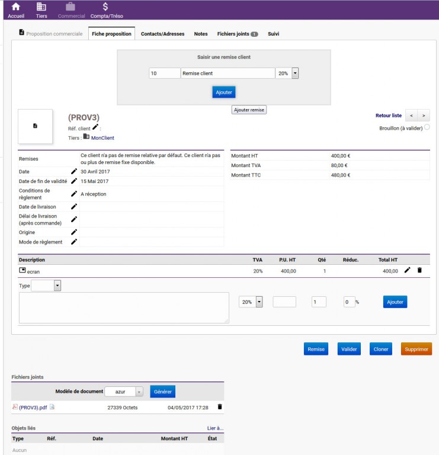Click the Remise client description field
Image resolution: width=439 pixels, height=455 pixels.
pyautogui.click(x=227, y=73)
